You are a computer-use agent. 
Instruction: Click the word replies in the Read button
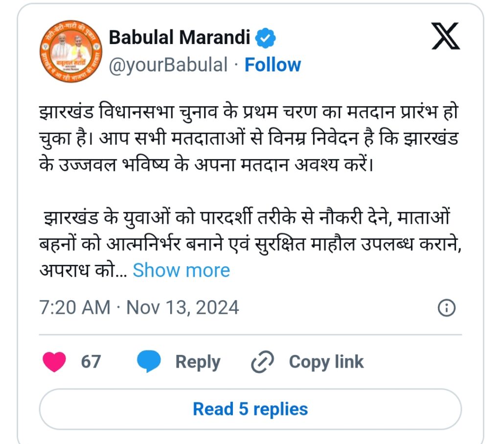pyautogui.click(x=280, y=409)
